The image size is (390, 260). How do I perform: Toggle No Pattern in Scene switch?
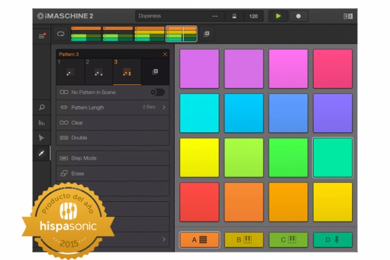157,92
